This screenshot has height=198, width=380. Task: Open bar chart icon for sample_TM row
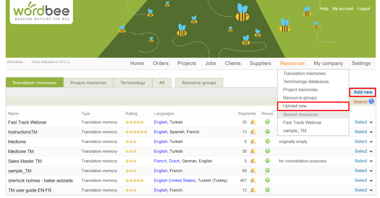pos(253,170)
